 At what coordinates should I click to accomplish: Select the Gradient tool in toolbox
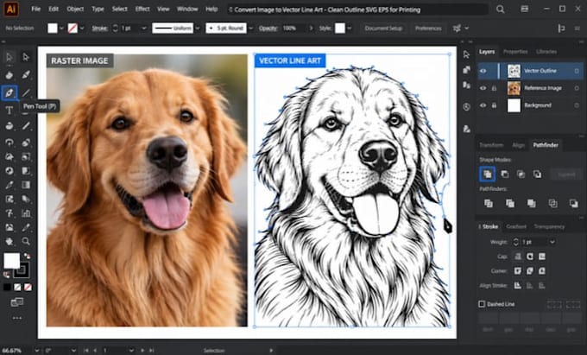[26, 185]
